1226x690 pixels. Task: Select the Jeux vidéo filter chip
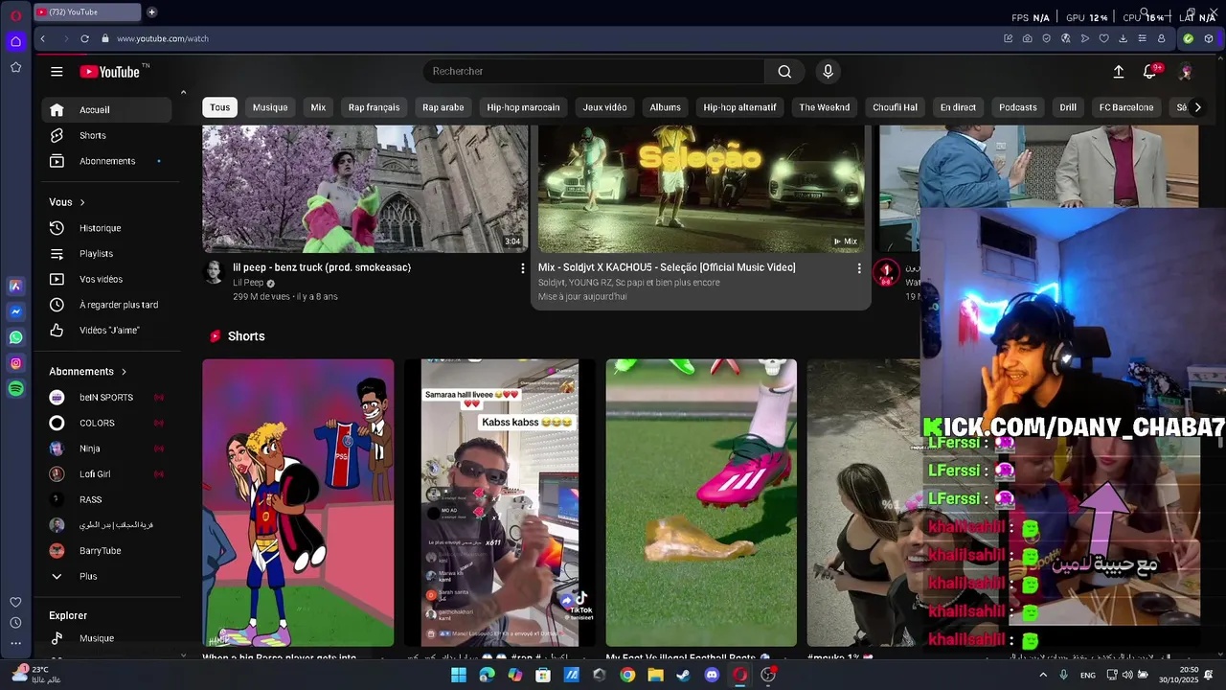point(604,107)
